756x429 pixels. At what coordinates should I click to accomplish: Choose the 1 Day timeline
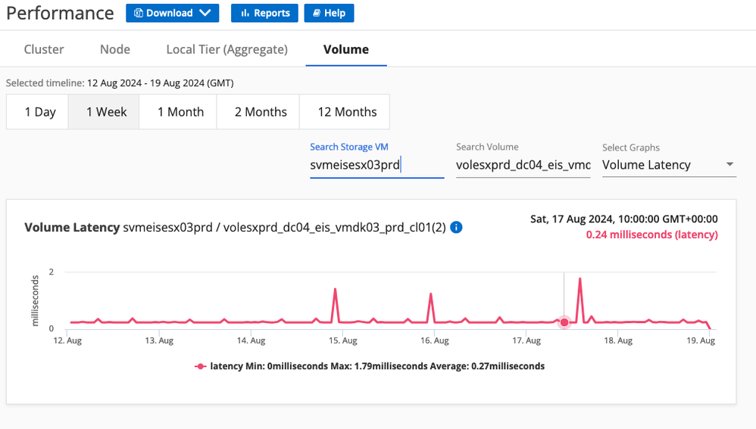point(40,112)
